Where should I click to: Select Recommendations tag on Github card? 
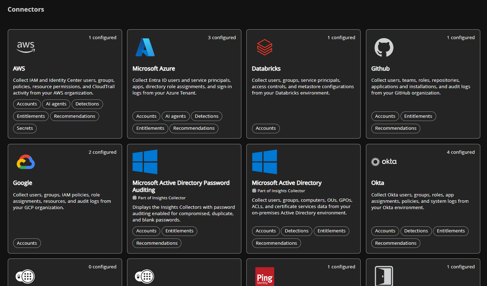396,128
